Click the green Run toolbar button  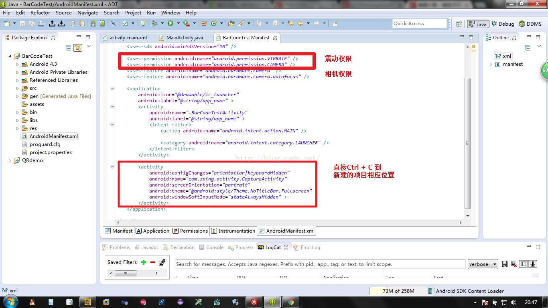170,24
